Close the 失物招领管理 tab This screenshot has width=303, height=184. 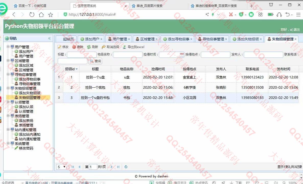tap(296, 39)
